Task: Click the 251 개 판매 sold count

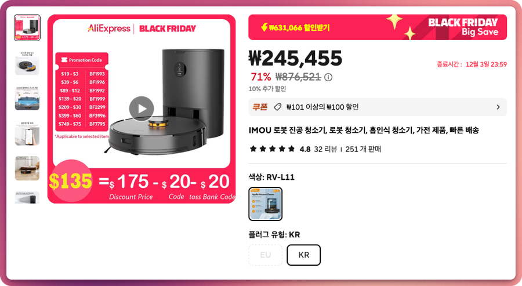Action: click(x=363, y=149)
